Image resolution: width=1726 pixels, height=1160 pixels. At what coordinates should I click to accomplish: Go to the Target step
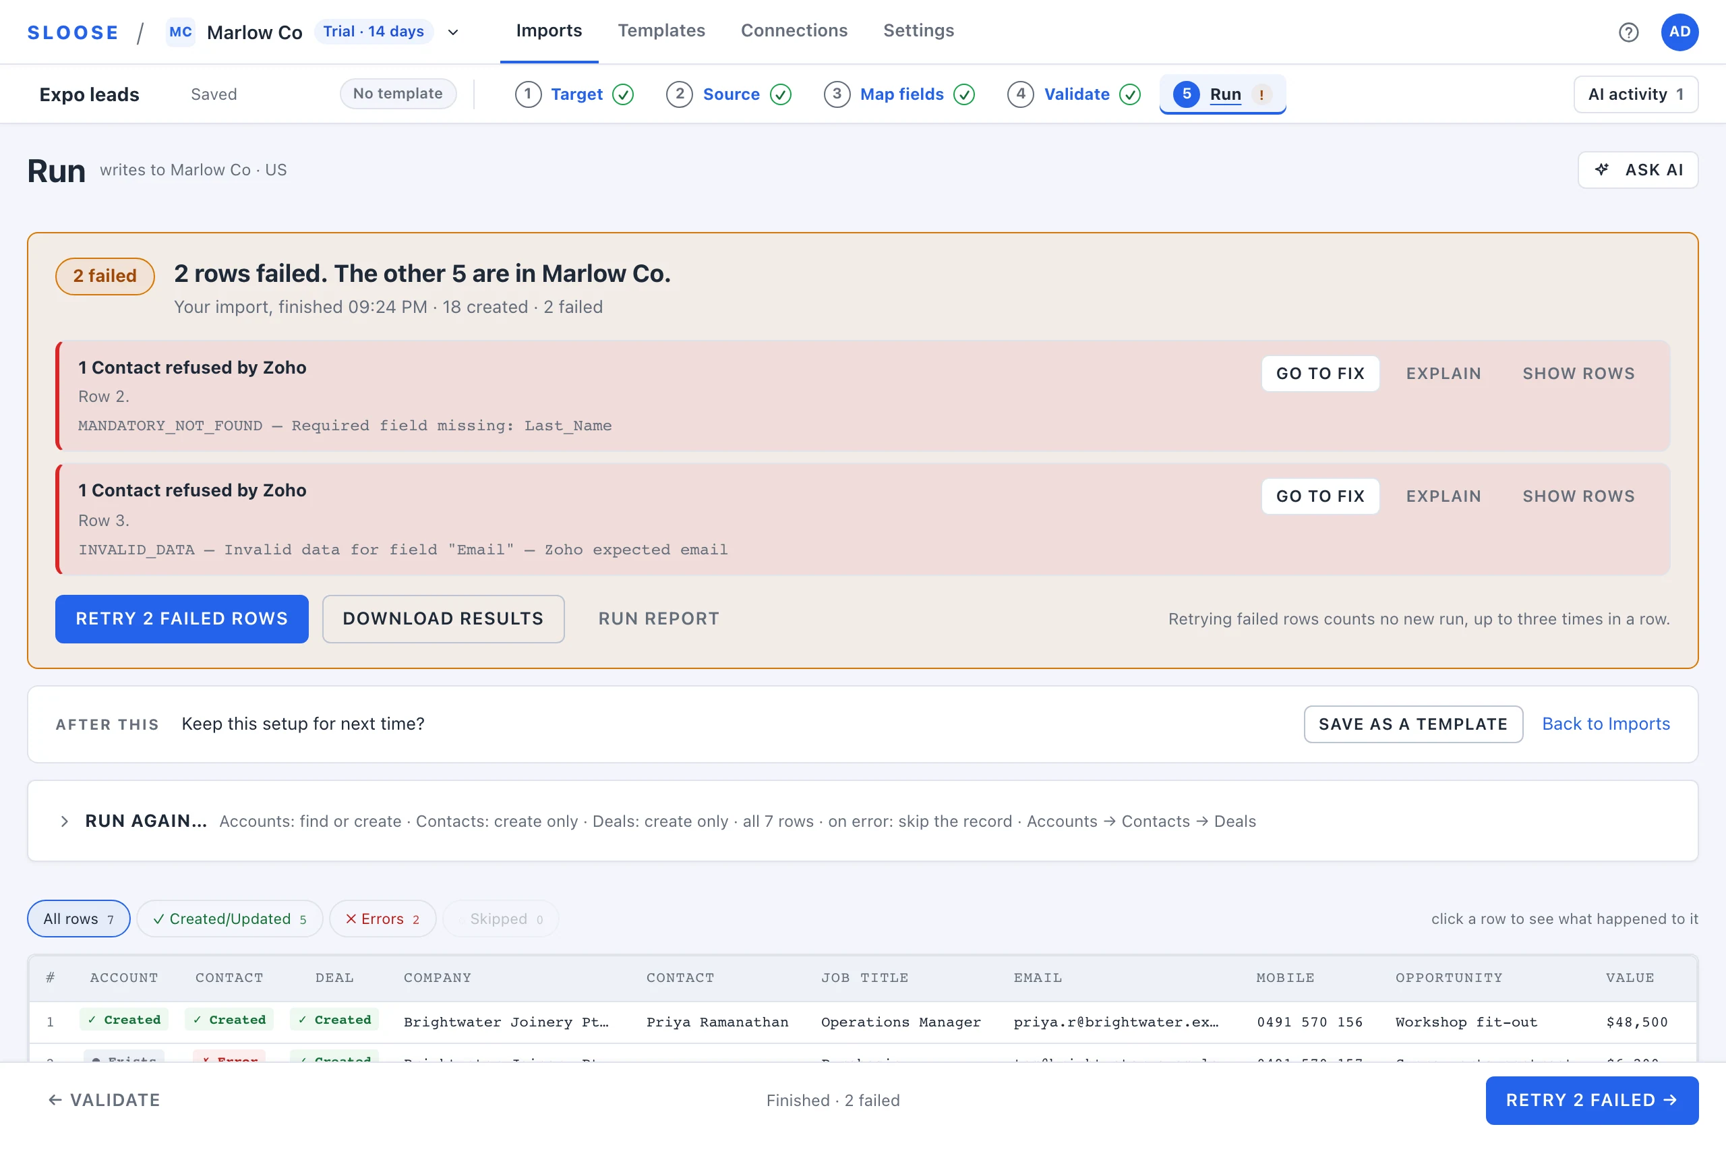point(574,94)
